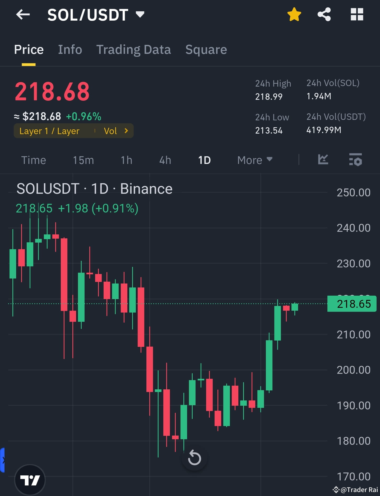This screenshot has height=496, width=380.
Task: Open the Square tab
Action: [206, 49]
